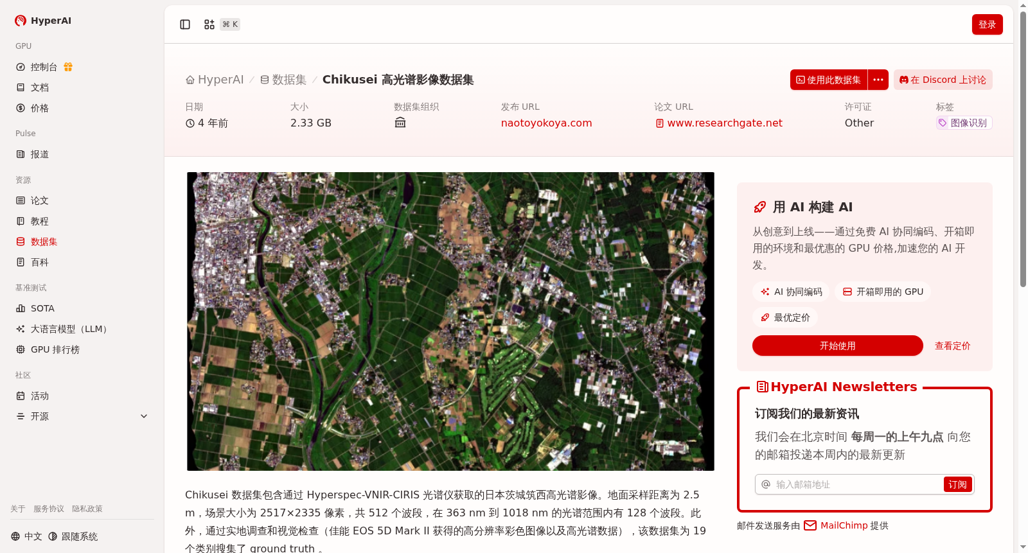The height and width of the screenshot is (553, 1028).
Task: Click the HyperAI logo icon
Action: point(21,21)
